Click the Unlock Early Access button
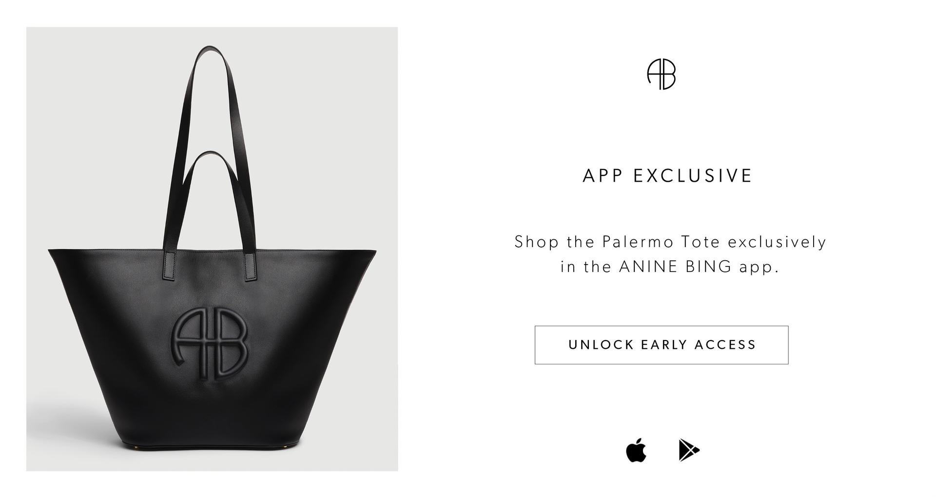 [662, 345]
